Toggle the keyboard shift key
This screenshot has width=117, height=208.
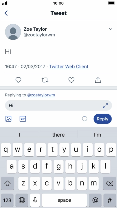(7, 183)
